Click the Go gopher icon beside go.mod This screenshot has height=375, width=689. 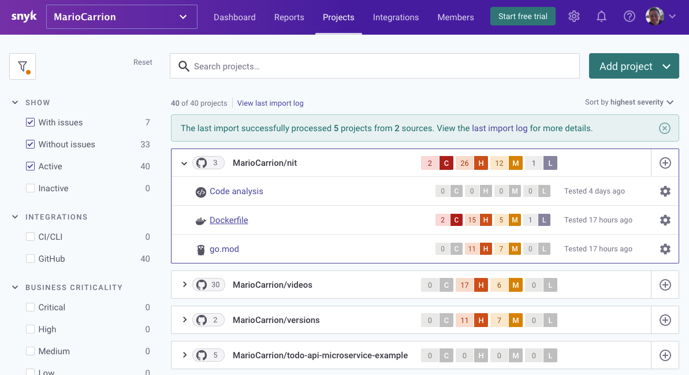pyautogui.click(x=201, y=250)
